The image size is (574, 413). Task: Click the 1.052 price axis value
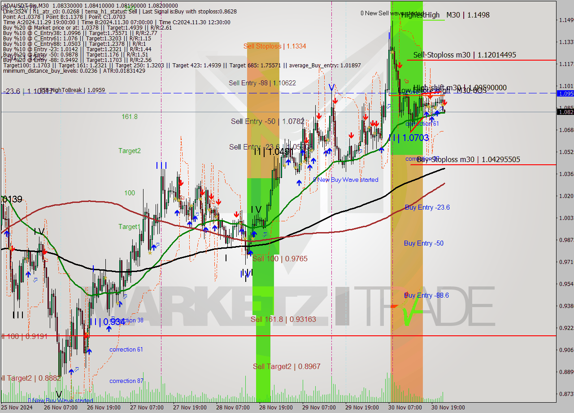pyautogui.click(x=566, y=152)
